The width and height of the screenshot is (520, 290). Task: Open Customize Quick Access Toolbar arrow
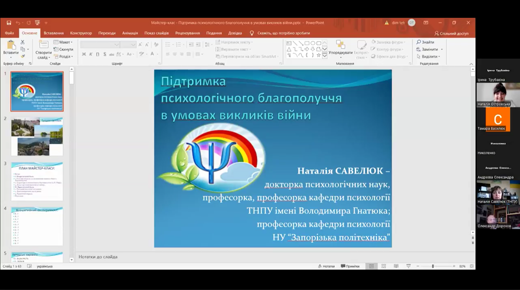(46, 23)
